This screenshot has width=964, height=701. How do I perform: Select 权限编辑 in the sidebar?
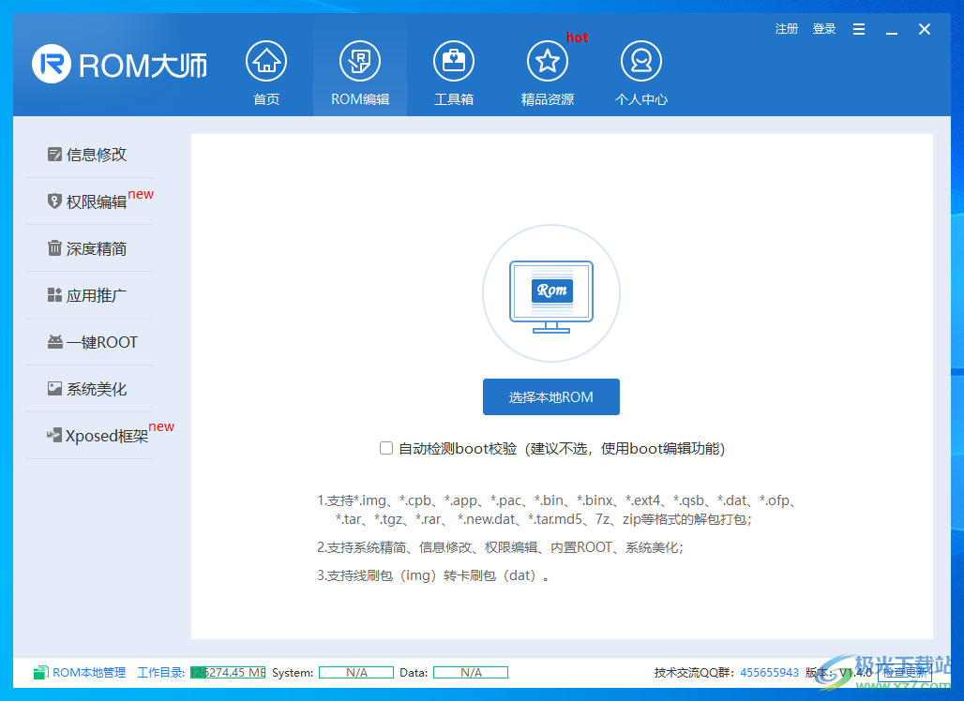(87, 201)
